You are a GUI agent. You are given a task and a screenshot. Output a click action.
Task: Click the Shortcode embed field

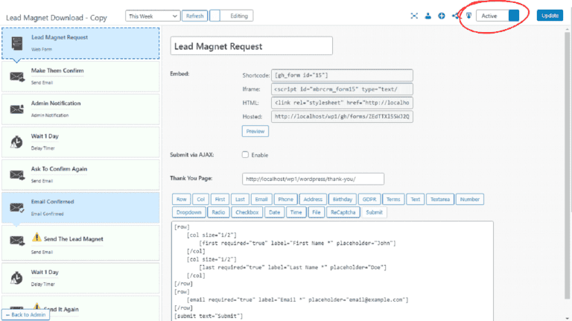pos(342,75)
